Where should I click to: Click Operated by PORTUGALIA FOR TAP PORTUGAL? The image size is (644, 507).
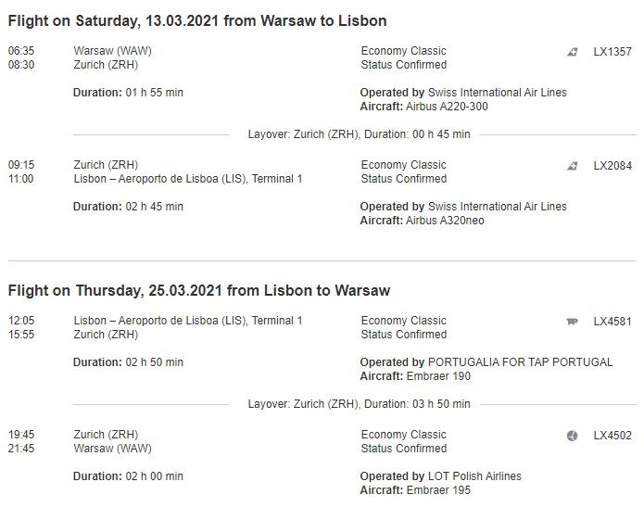(486, 362)
